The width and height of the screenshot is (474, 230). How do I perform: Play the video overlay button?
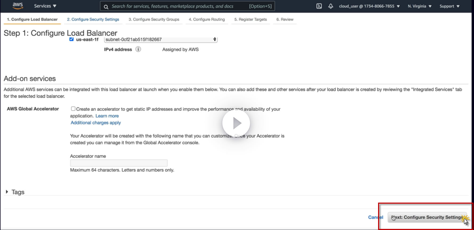click(236, 123)
